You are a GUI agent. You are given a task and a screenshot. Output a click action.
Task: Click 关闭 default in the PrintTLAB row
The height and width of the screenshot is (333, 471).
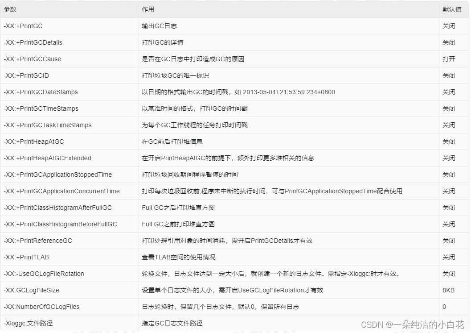449,258
